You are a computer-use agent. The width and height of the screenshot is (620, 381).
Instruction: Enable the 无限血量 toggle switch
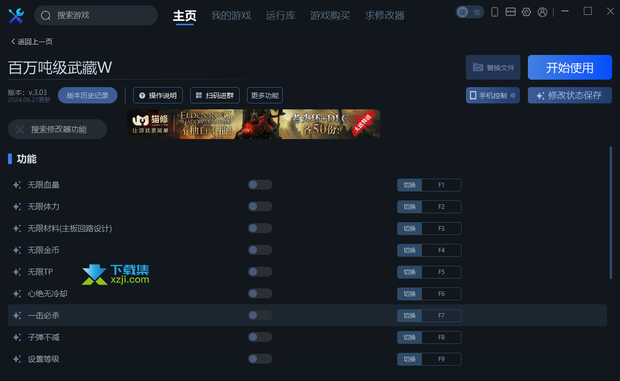point(260,185)
